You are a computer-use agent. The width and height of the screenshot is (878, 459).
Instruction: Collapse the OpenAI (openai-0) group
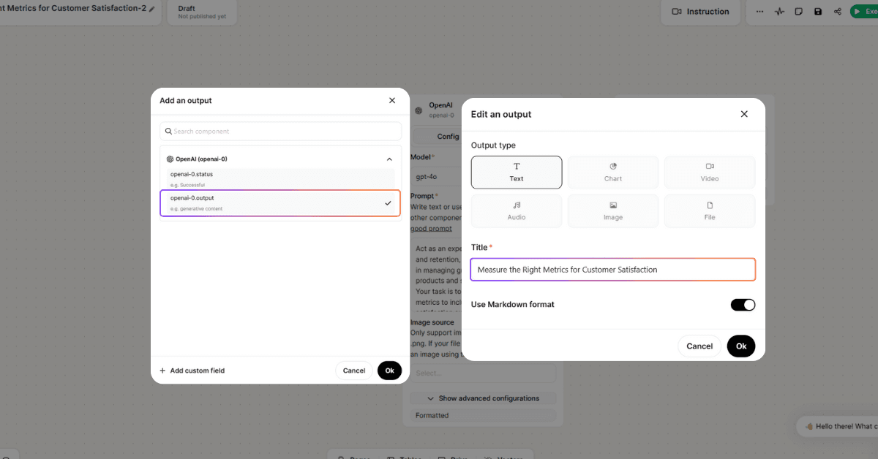pyautogui.click(x=389, y=159)
